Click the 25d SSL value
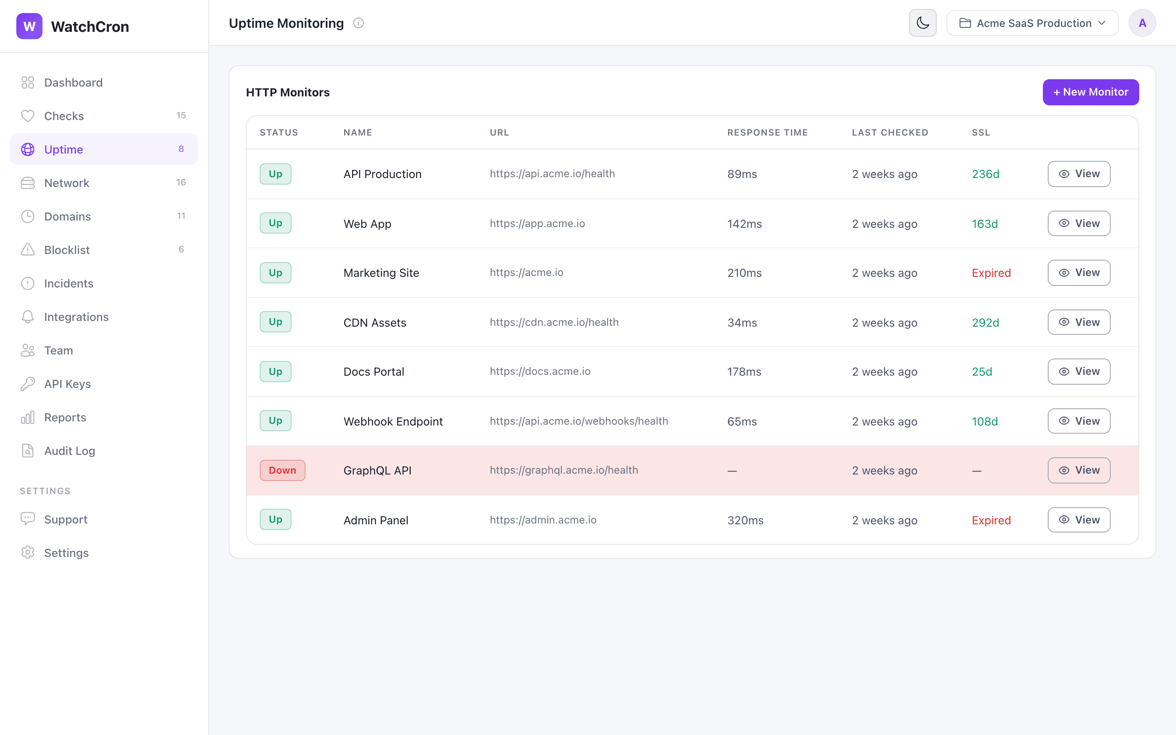Viewport: 1176px width, 735px height. coord(982,372)
